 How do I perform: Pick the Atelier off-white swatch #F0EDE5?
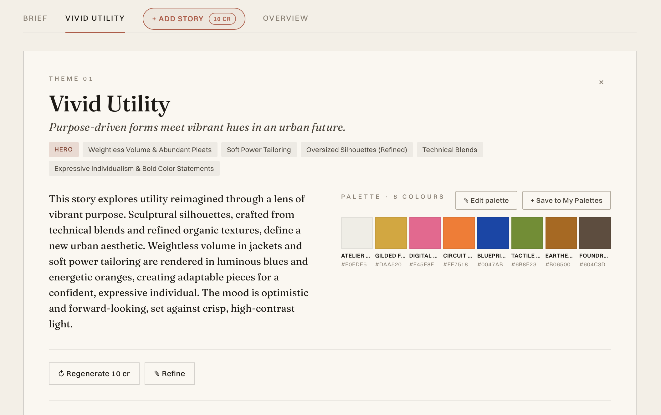click(357, 233)
